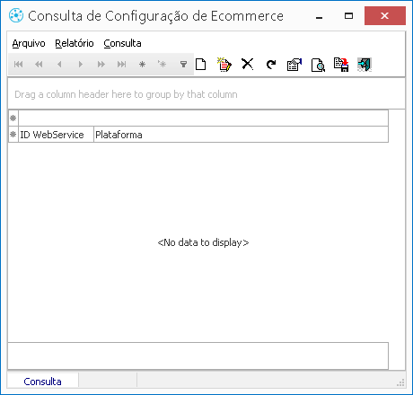The height and width of the screenshot is (395, 413).
Task: Click the previous record arrow
Action: [59, 64]
